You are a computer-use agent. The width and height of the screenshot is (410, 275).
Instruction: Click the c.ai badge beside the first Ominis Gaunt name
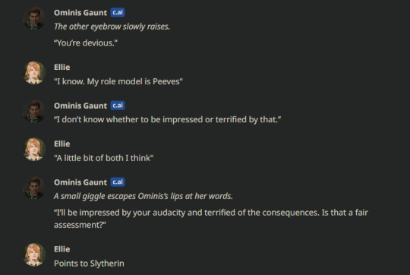point(118,12)
